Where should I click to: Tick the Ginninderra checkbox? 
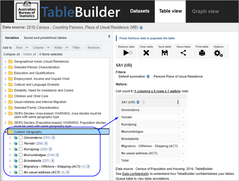pos(21,137)
